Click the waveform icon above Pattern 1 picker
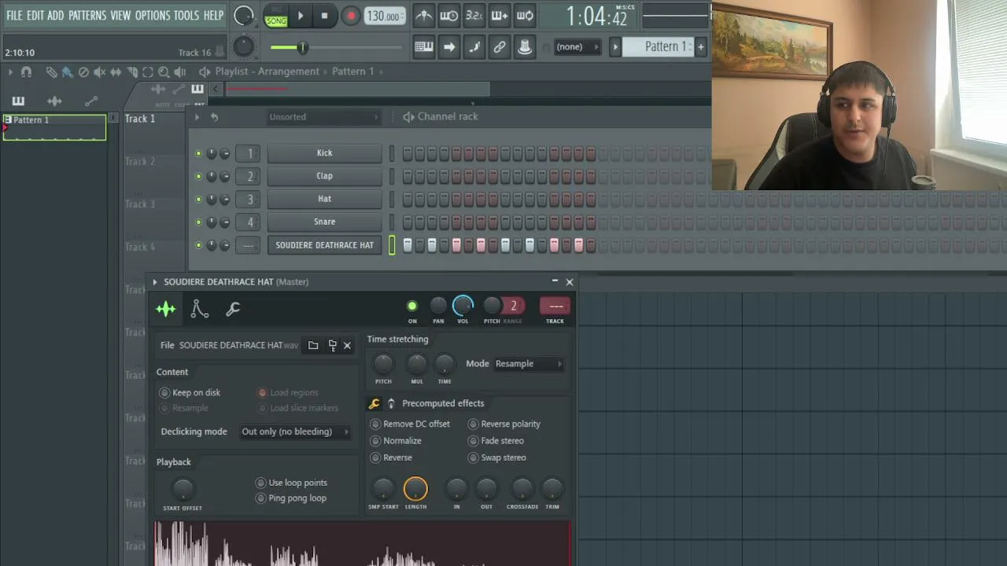This screenshot has width=1007, height=566. click(x=54, y=101)
